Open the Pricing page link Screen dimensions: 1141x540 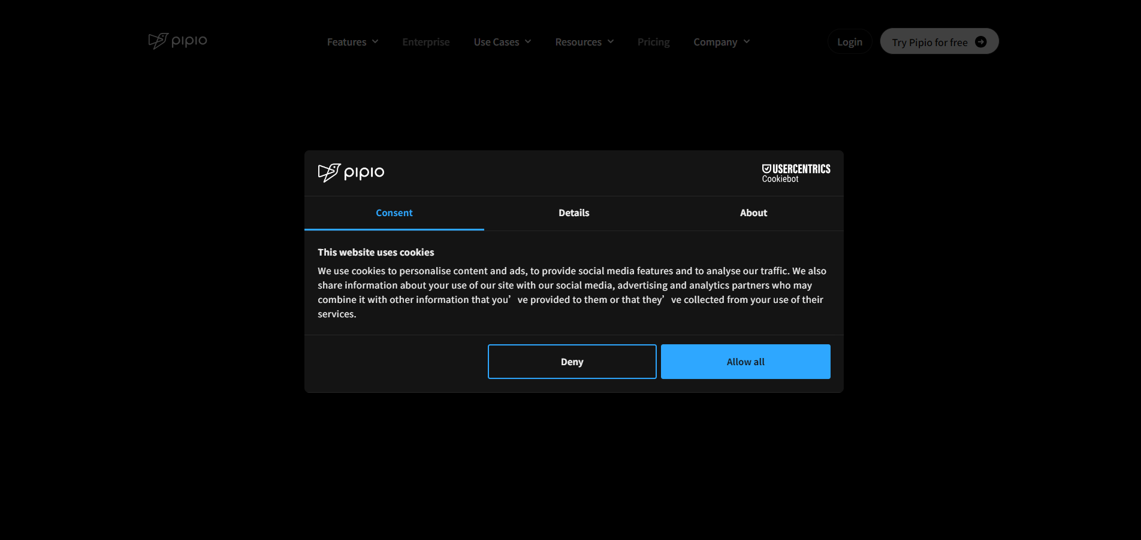tap(653, 42)
